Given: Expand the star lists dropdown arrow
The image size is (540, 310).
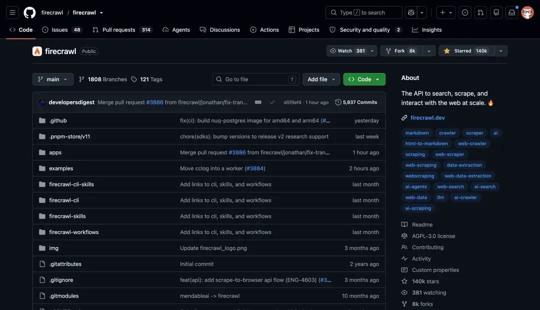Looking at the screenshot, I should click(500, 51).
